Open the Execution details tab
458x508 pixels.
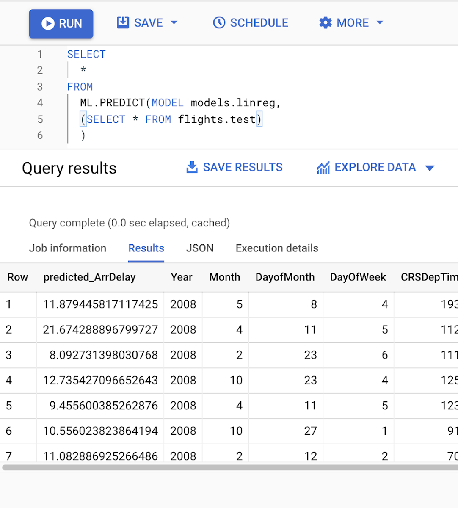276,248
